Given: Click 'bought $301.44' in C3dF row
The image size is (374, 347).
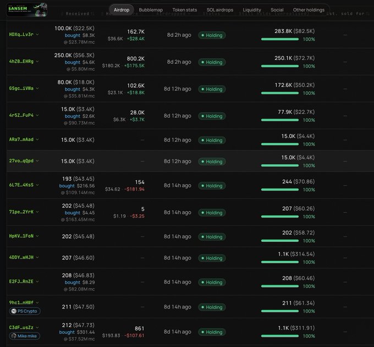Looking at the screenshot, I should coord(77,332).
